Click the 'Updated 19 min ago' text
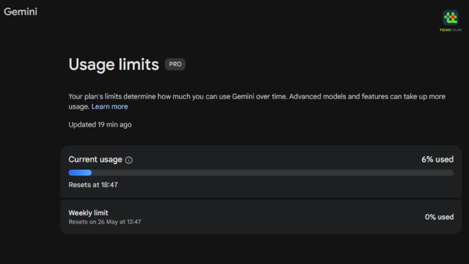 point(100,124)
